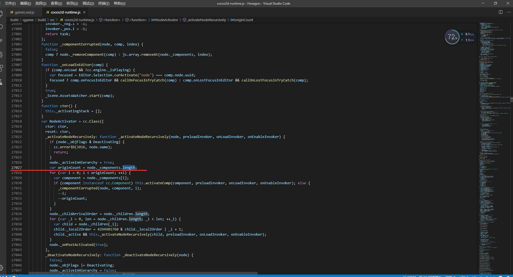Screen dimensions: 513x277
Task: Split the editor to the right
Action: (501, 12)
